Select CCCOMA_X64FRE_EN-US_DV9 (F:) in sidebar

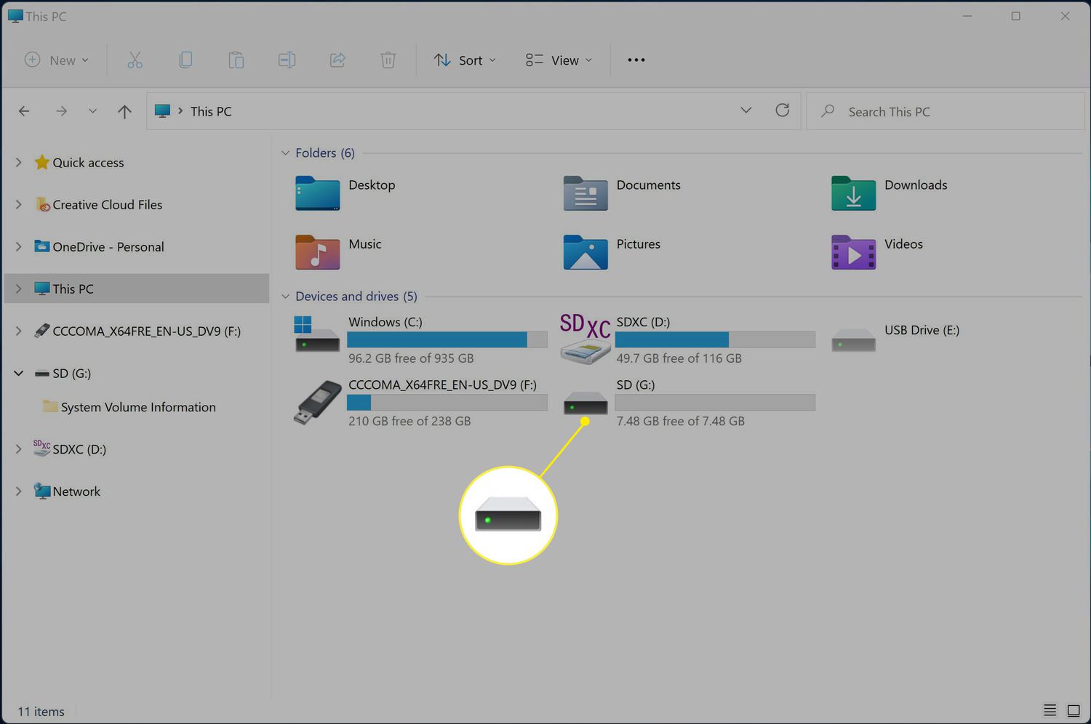147,331
